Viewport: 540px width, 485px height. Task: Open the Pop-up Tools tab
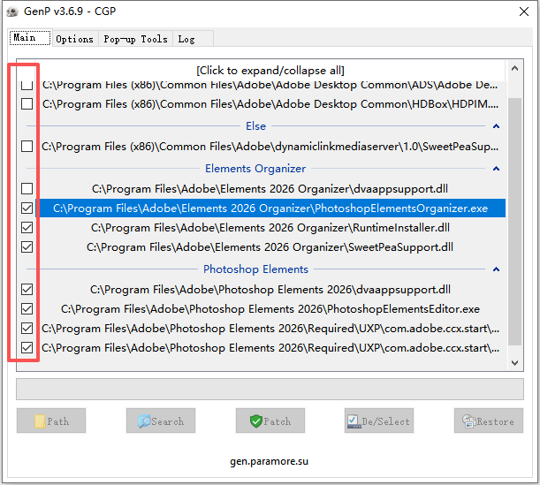coord(135,39)
